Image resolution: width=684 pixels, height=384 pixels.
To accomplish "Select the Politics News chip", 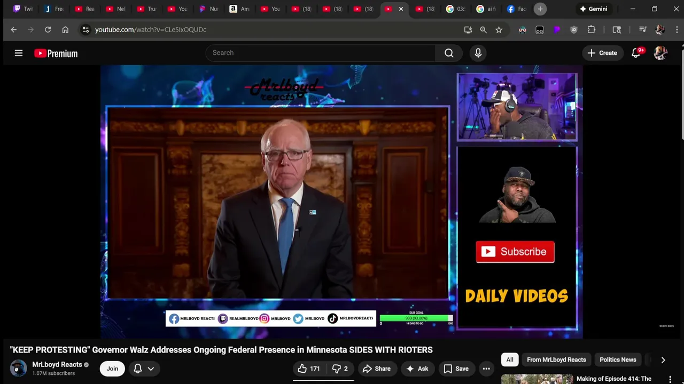I will (x=618, y=360).
